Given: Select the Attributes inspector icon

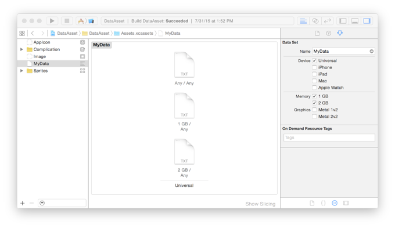Looking at the screenshot, I should 340,33.
